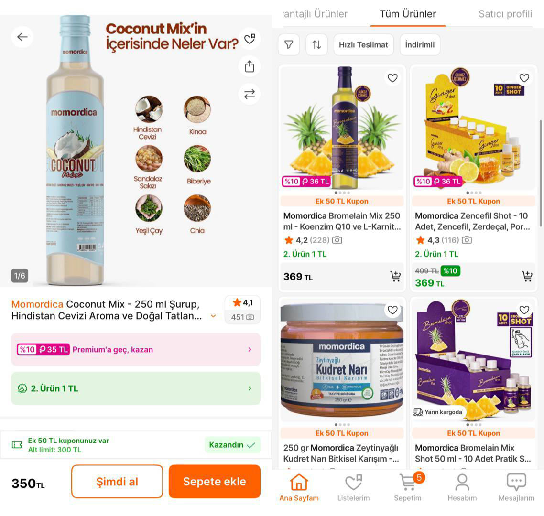Add Zencefil Shot to cart

click(527, 276)
